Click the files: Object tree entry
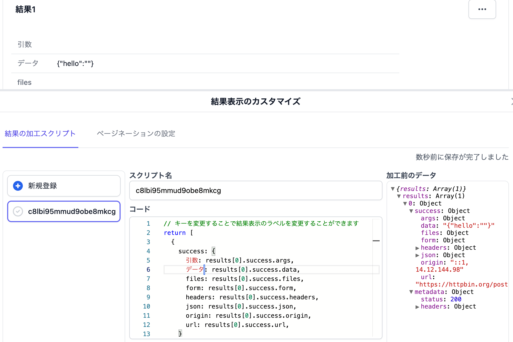 [x=445, y=233]
